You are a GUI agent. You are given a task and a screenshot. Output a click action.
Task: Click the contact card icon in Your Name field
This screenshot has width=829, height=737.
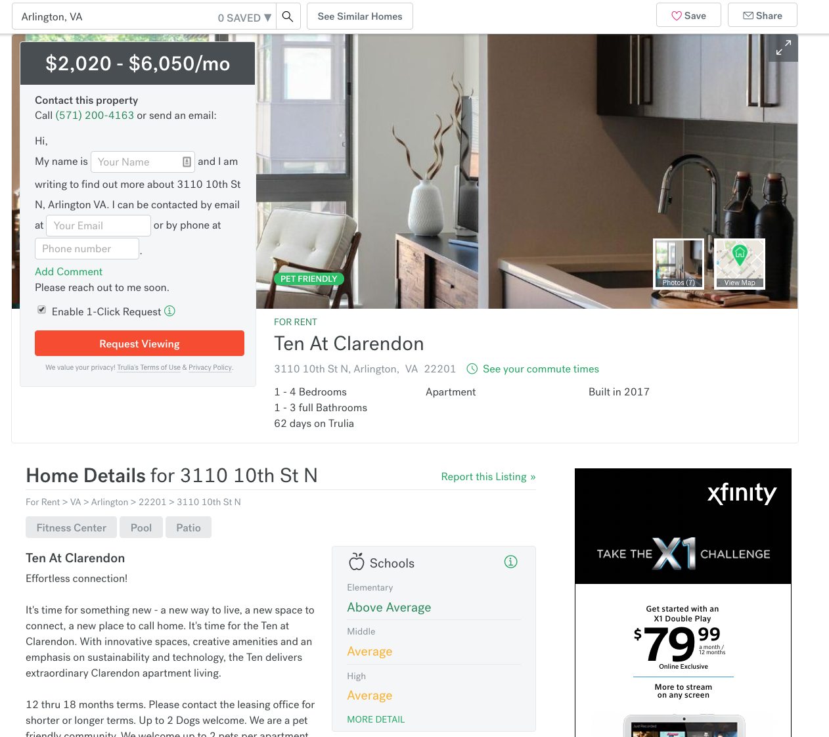coord(187,162)
